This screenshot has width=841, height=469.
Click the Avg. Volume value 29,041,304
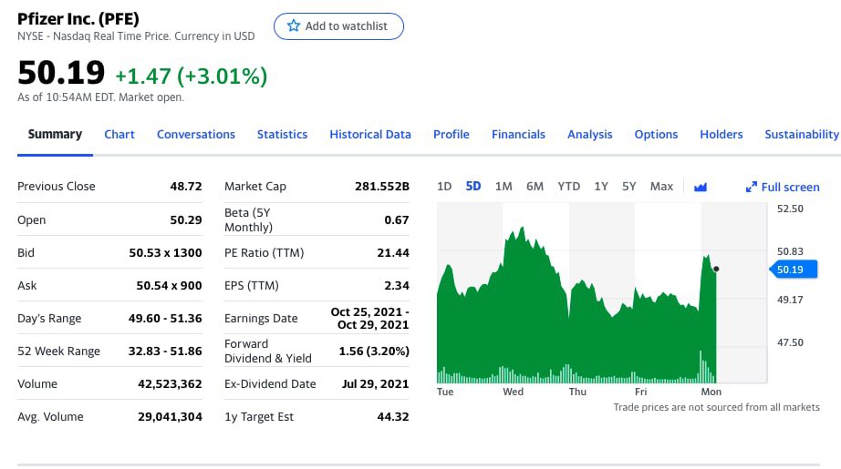coord(170,416)
